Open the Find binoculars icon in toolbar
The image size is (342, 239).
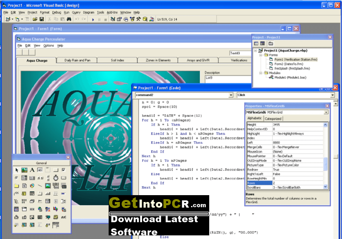[69, 19]
